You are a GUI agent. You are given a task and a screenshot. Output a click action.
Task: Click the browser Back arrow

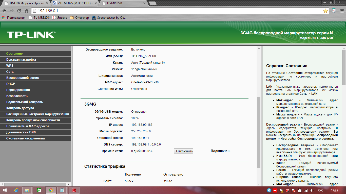coord(4,11)
